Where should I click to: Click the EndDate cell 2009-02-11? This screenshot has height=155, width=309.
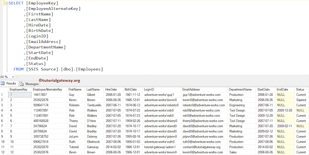pyautogui.click(x=285, y=126)
